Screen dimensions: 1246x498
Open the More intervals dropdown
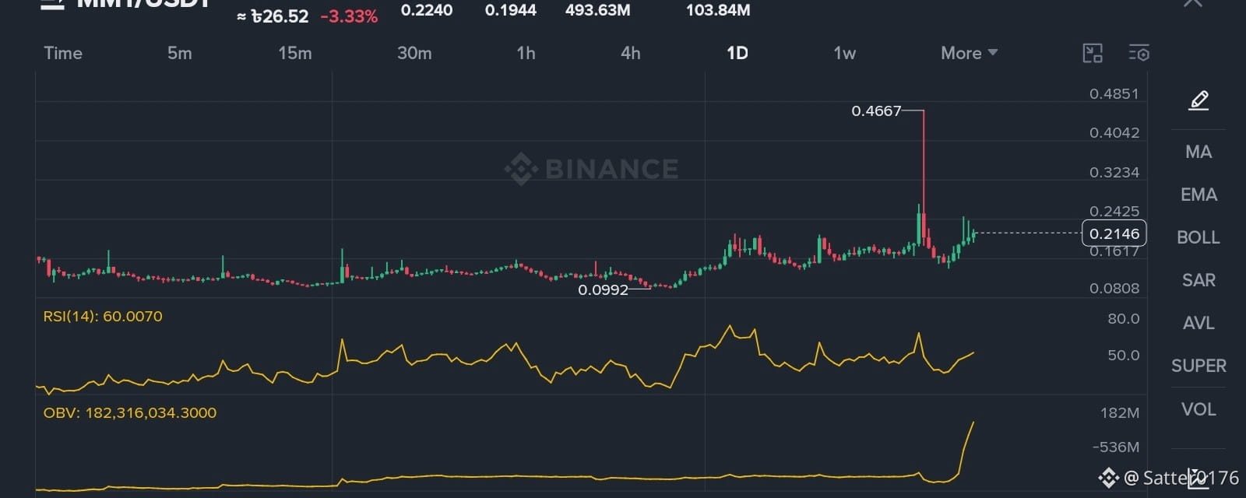pyautogui.click(x=969, y=53)
